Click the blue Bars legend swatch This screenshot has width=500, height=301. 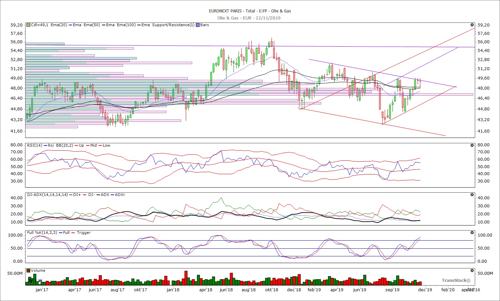pos(198,25)
